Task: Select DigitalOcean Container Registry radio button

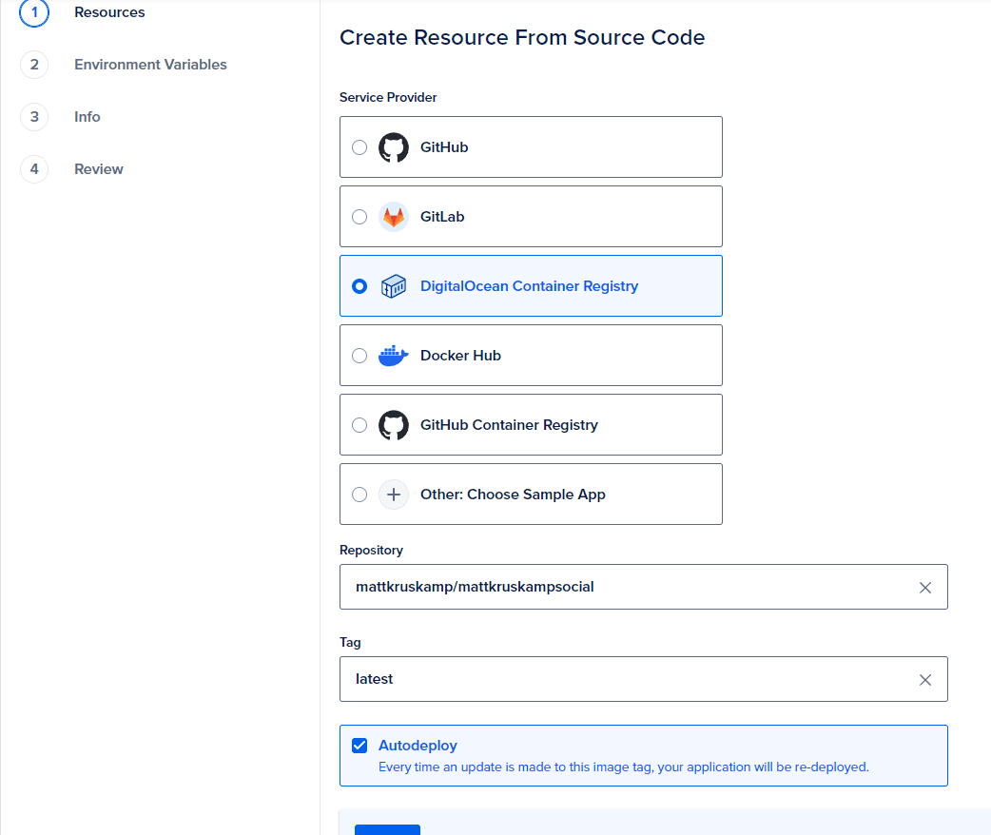Action: [x=359, y=286]
